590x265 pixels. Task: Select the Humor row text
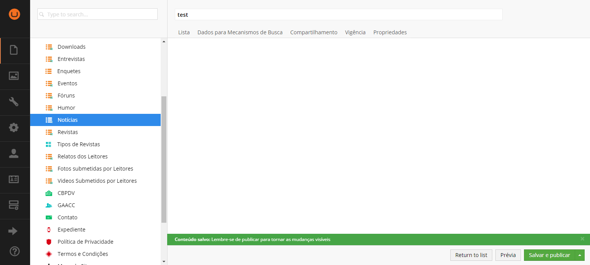tap(66, 108)
